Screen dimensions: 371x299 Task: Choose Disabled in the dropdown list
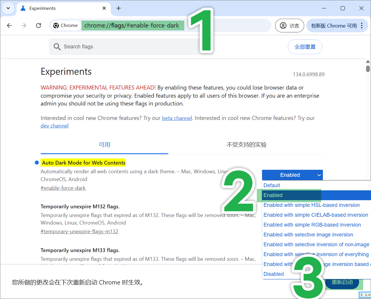(x=317, y=274)
